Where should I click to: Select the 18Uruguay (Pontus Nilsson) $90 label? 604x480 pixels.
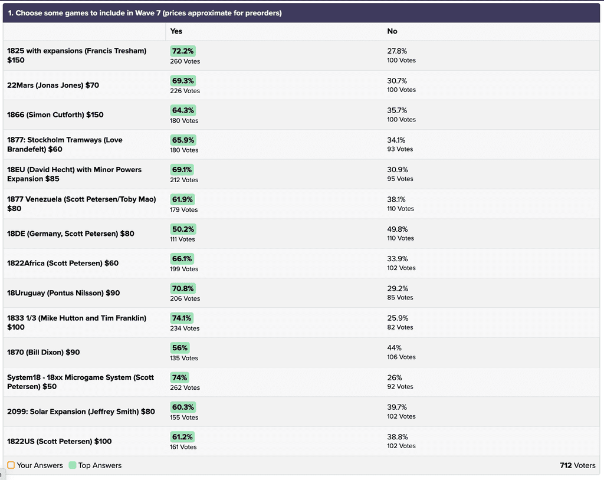pyautogui.click(x=63, y=292)
